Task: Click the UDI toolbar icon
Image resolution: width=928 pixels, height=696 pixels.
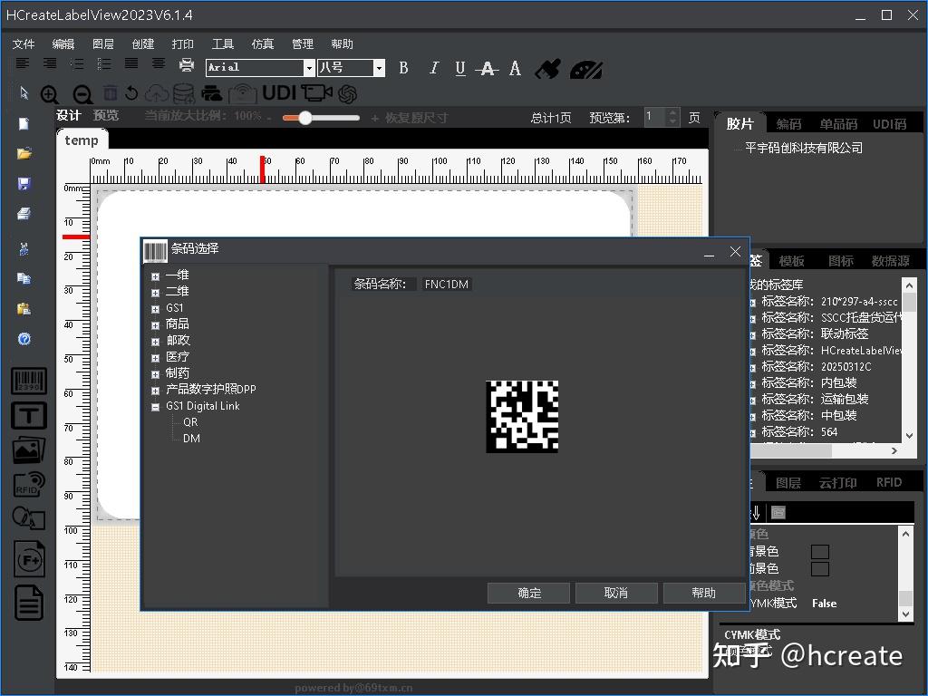Action: point(279,93)
